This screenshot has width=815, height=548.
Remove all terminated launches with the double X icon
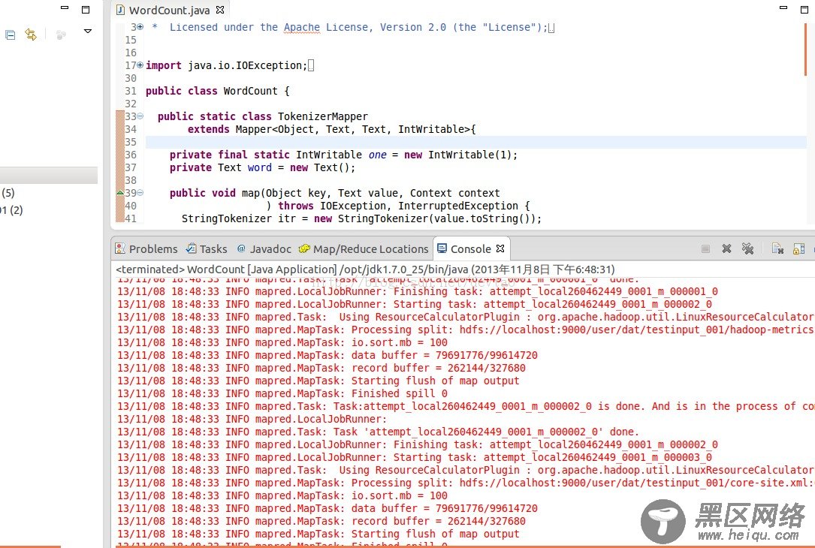(748, 248)
